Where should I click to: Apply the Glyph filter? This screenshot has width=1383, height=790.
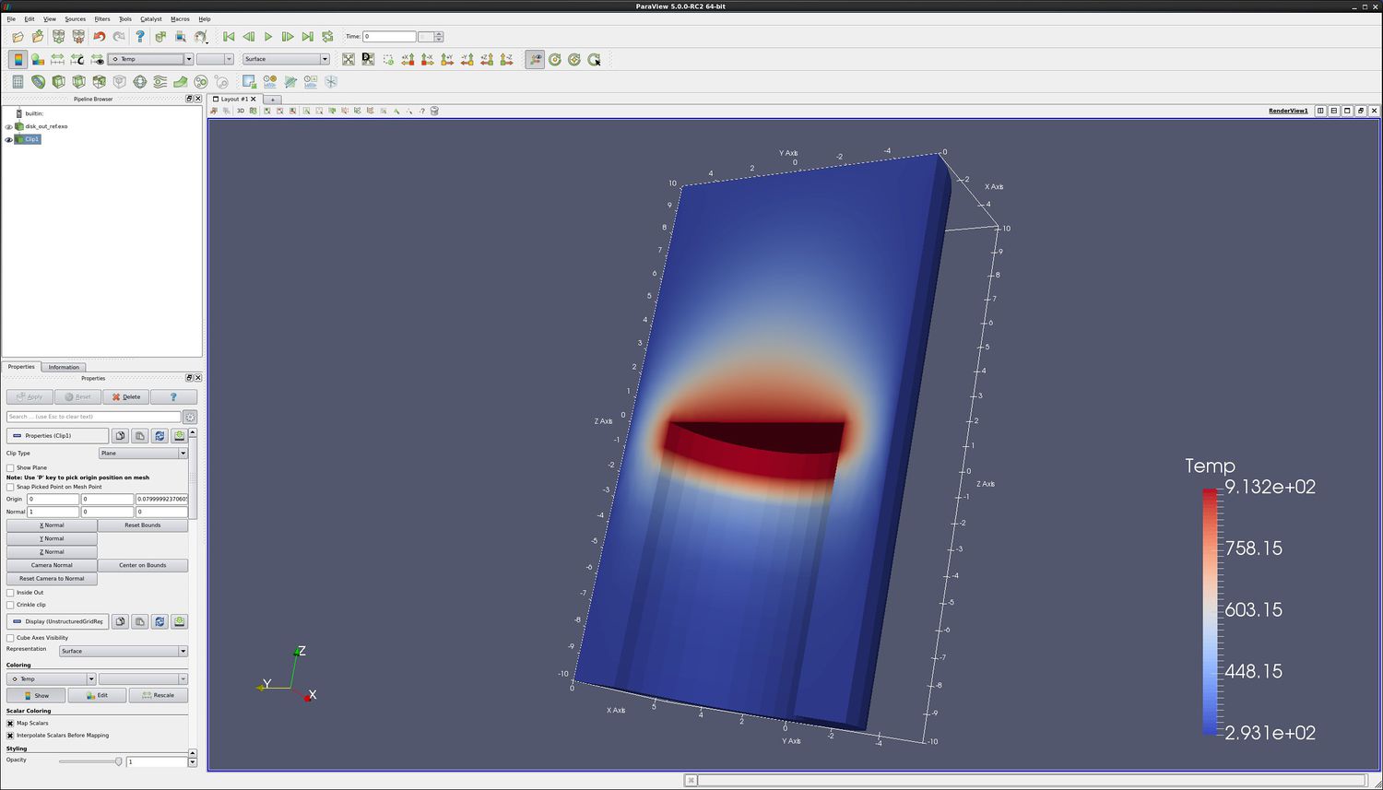point(140,81)
